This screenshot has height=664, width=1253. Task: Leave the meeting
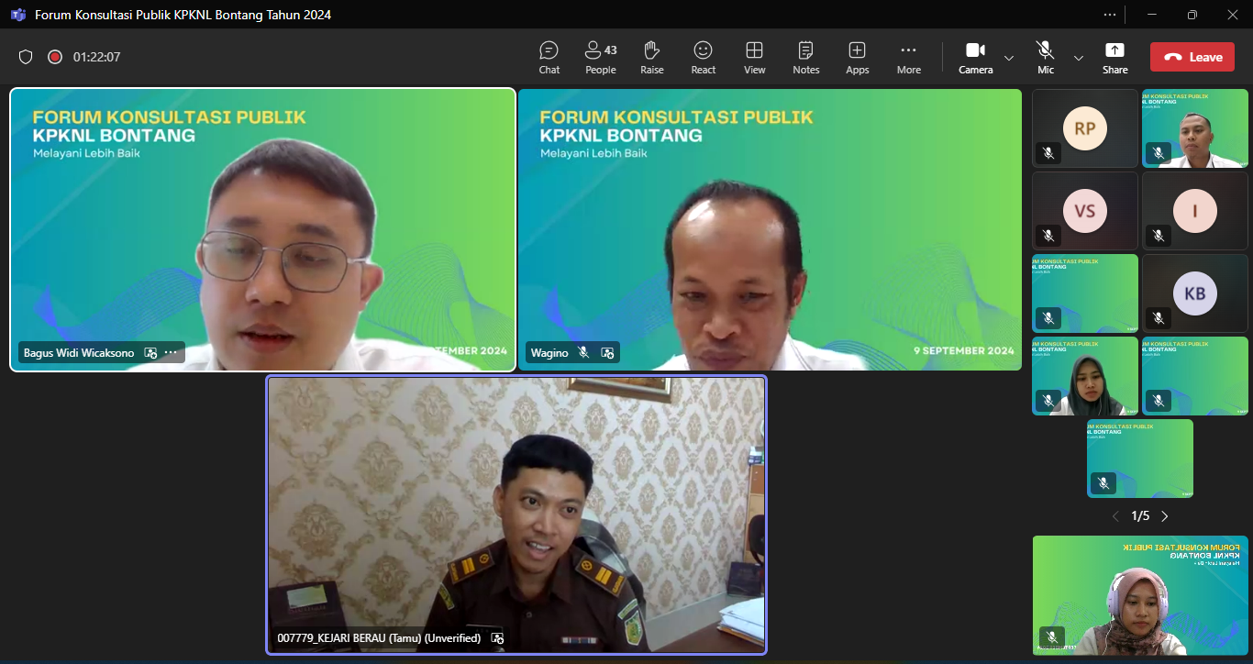[1192, 57]
